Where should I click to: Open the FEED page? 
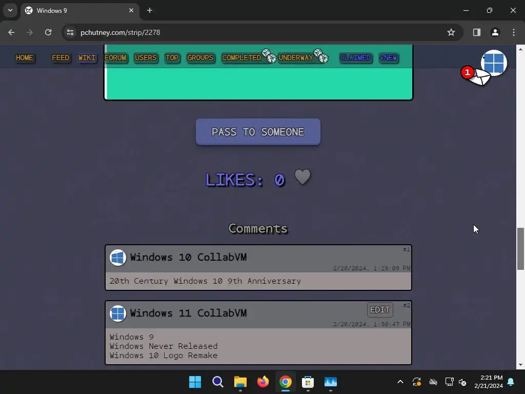60,57
